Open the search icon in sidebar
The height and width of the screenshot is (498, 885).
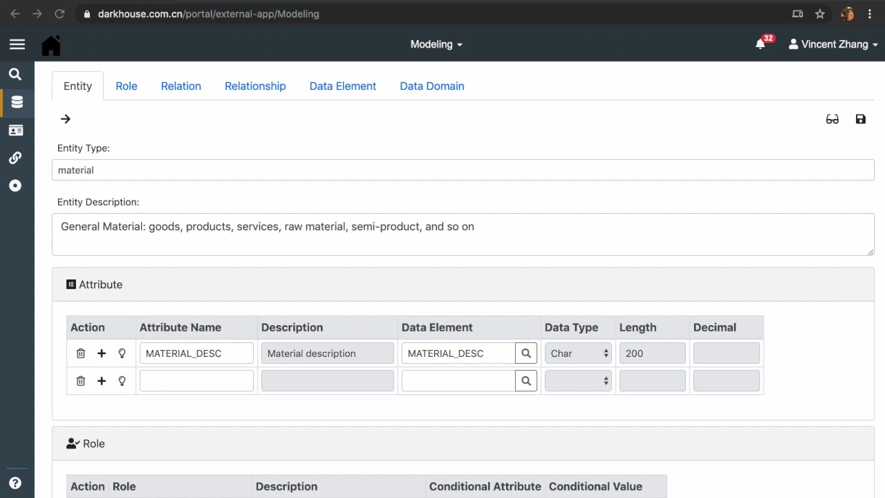pos(15,75)
